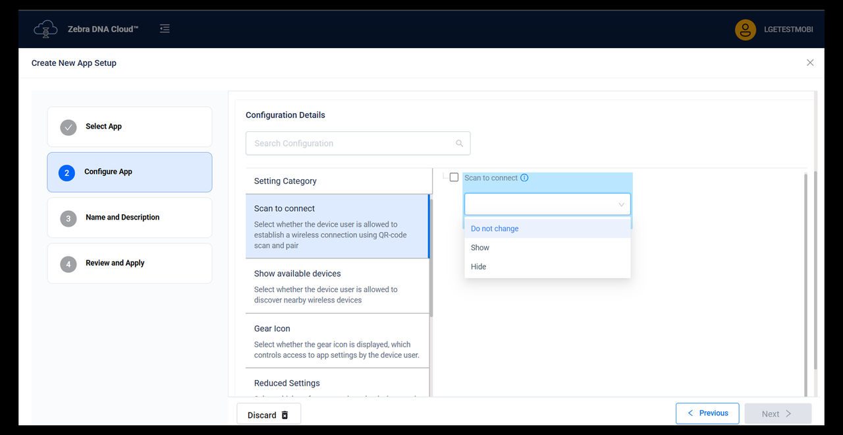The width and height of the screenshot is (843, 435).
Task: Click the checkmark icon on the Select App step
Action: click(68, 127)
